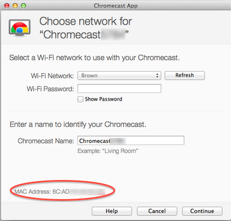The image size is (231, 221).
Task: Tick the Show Password checkbox
Action: point(80,99)
